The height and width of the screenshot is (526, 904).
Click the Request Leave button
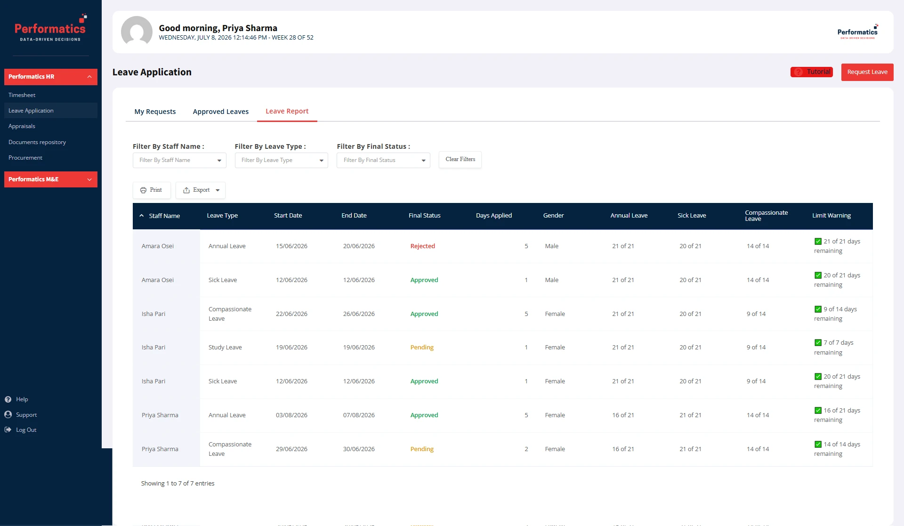867,72
